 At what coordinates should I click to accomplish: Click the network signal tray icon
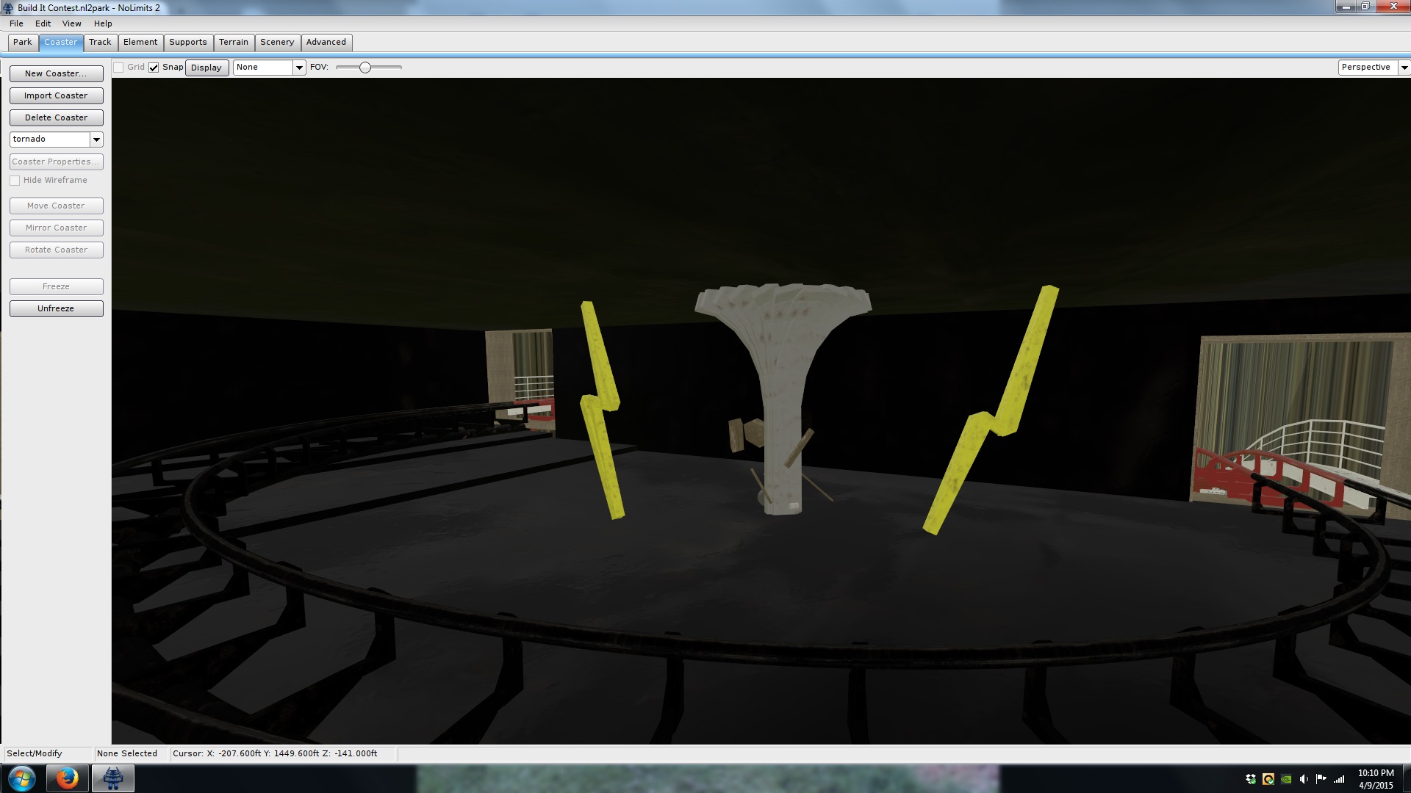[1339, 779]
